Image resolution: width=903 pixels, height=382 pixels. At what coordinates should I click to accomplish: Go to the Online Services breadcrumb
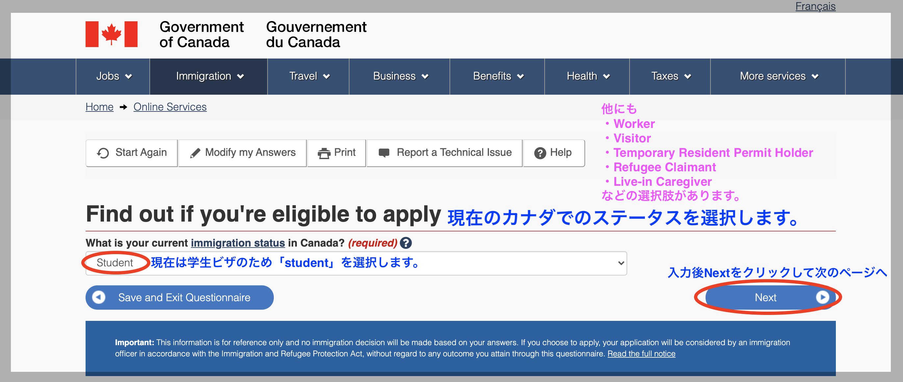point(170,107)
